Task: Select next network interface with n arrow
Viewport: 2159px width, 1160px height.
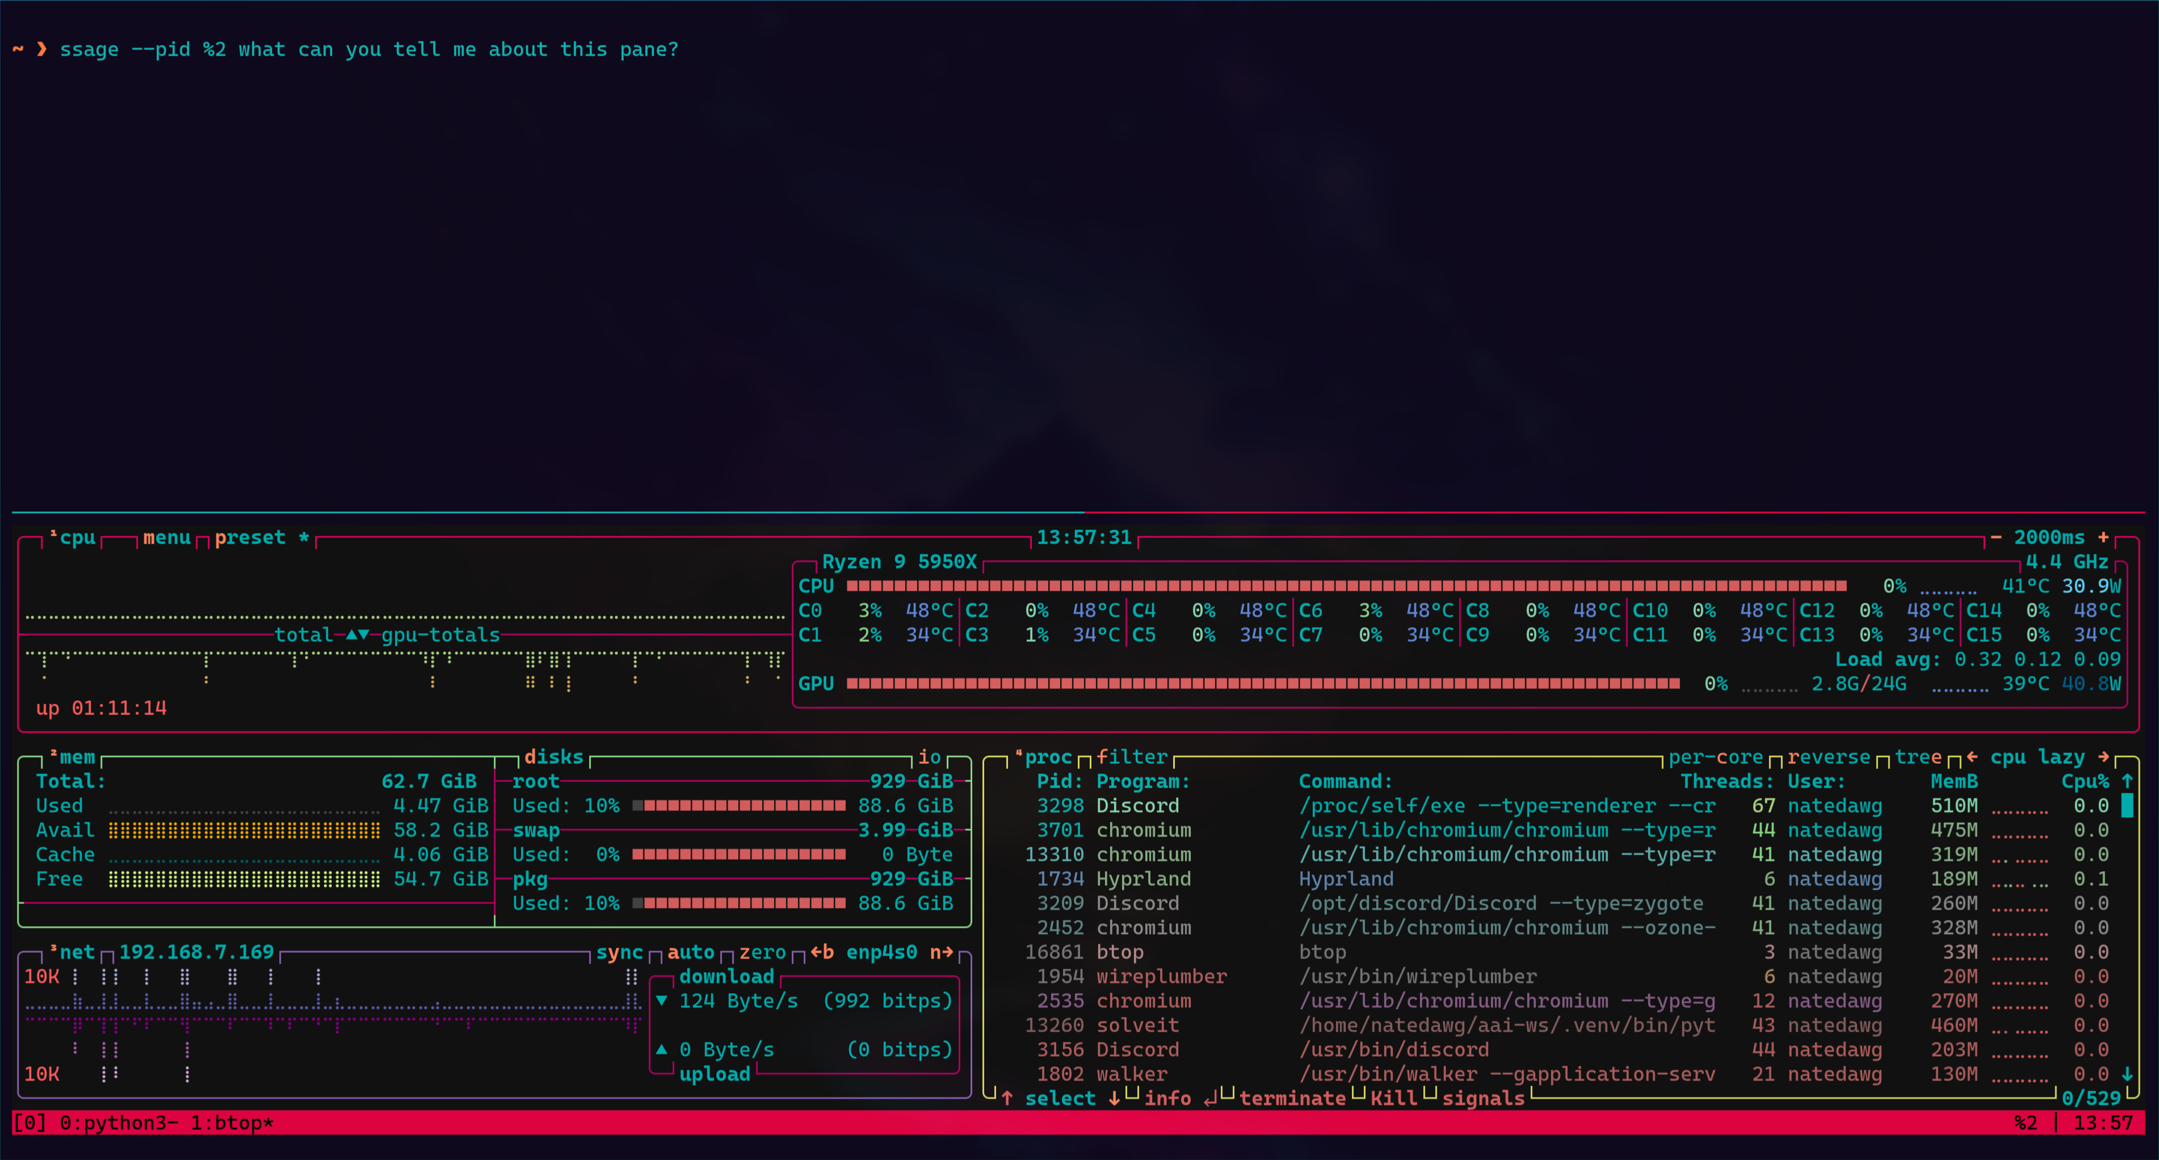Action: pyautogui.click(x=942, y=952)
